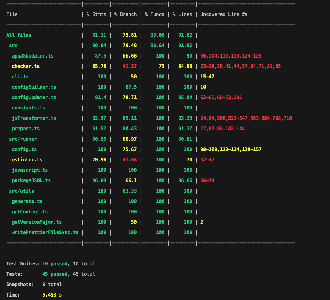
Task: Click checker.ts uncovered lines 23-28,38,41...
Action: [x=241, y=66]
